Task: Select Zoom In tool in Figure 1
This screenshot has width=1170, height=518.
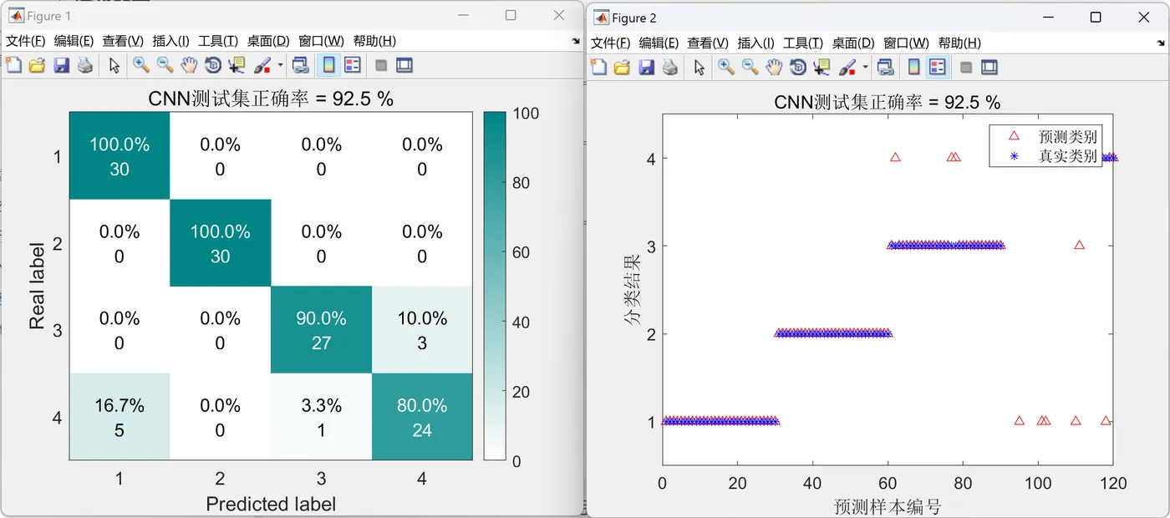Action: coord(140,65)
